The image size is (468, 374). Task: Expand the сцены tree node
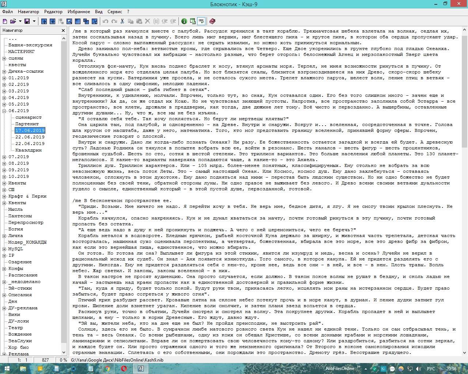point(4,58)
